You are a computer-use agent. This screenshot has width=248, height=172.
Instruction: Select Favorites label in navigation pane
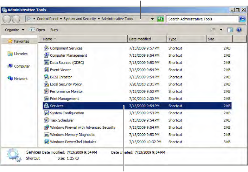coord(22,41)
